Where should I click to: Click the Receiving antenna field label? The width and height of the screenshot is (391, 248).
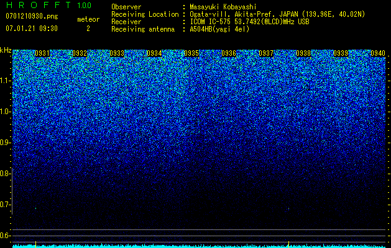pyautogui.click(x=143, y=29)
